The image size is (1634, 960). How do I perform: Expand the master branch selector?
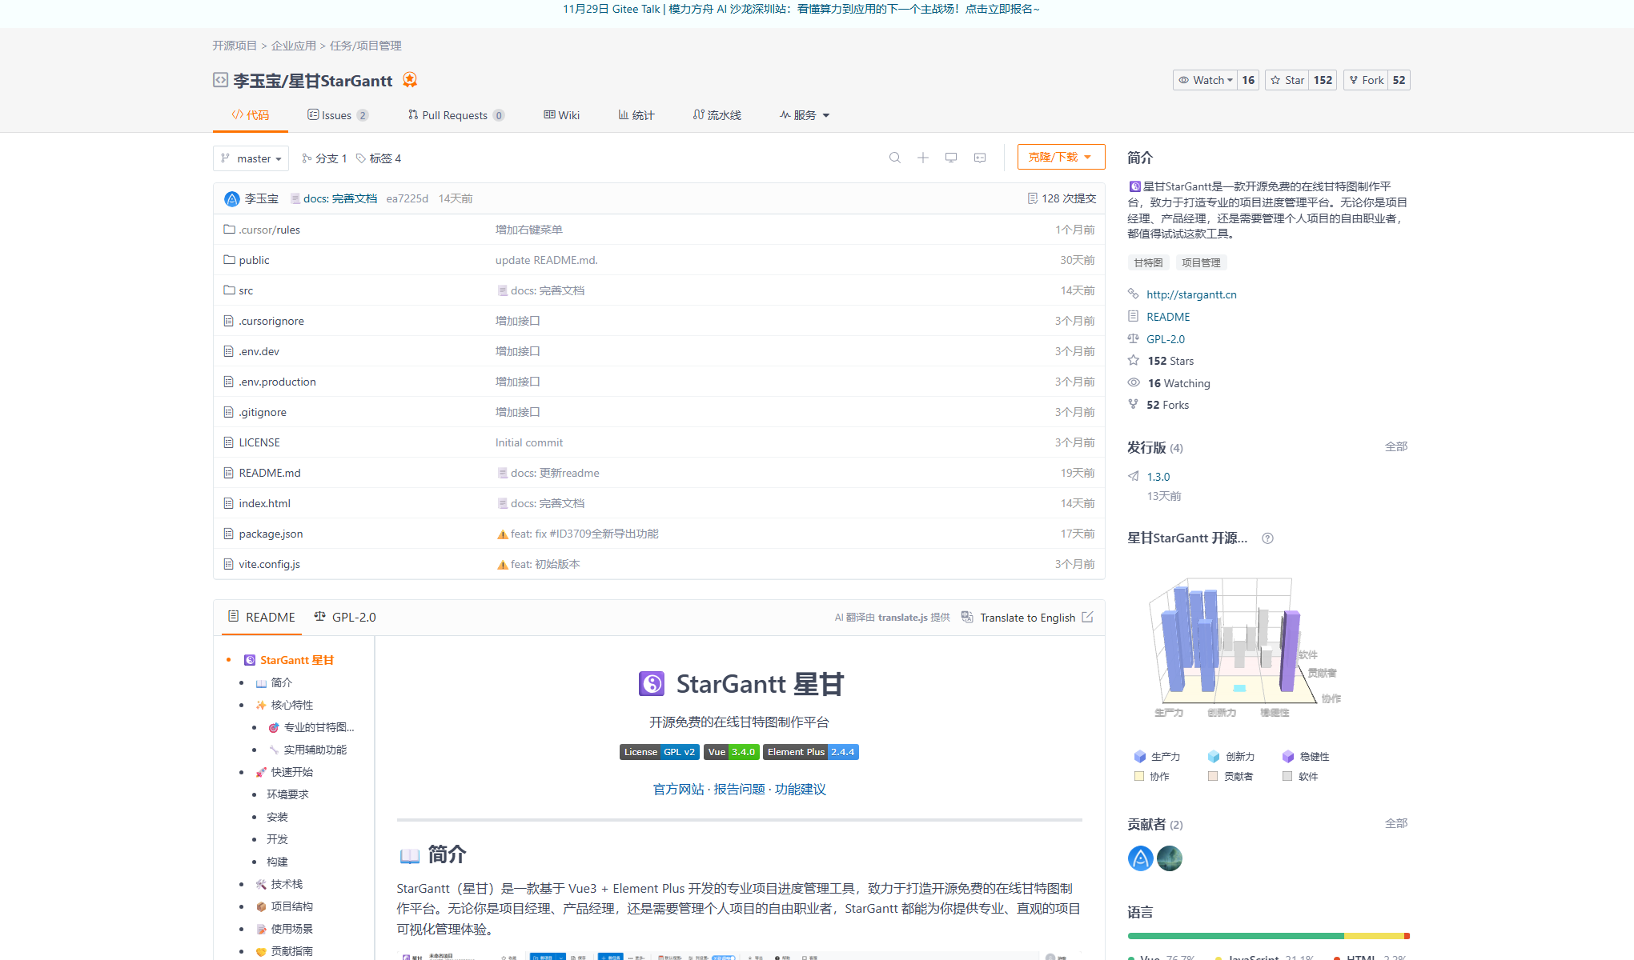point(251,158)
